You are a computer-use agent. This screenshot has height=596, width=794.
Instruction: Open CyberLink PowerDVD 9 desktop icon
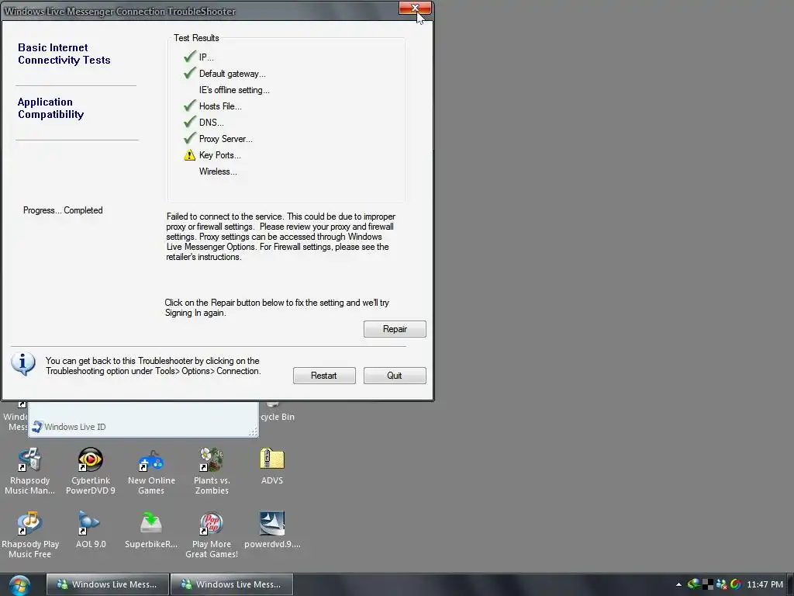91,471
